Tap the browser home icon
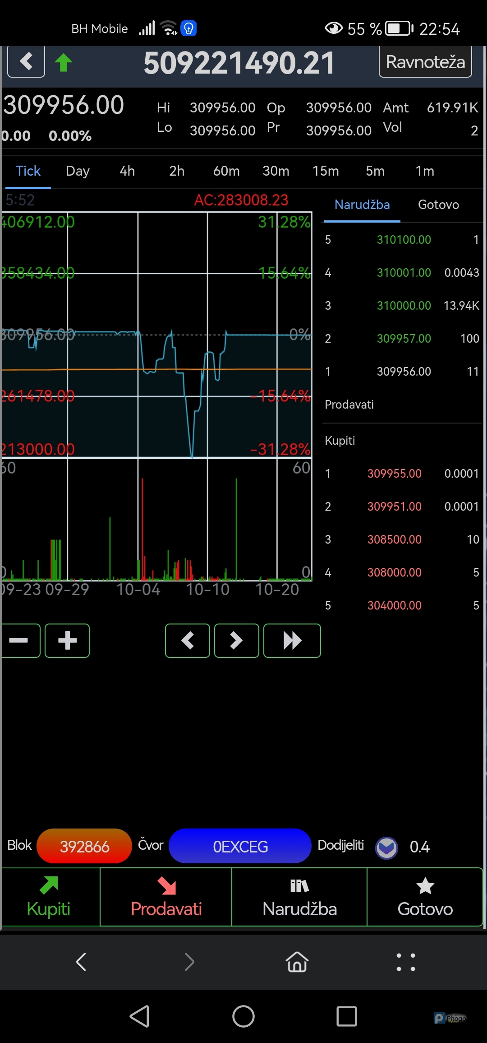Image resolution: width=487 pixels, height=1043 pixels. tap(297, 962)
